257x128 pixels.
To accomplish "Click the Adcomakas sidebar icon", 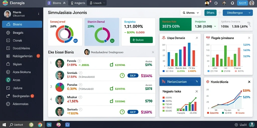I will [8, 104].
